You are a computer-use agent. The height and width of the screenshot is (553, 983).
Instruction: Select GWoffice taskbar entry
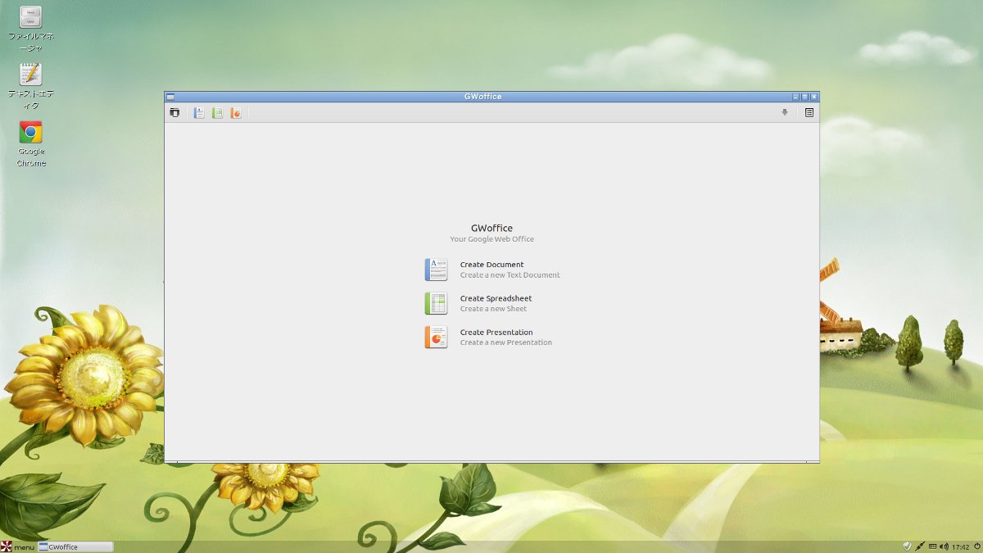tap(75, 546)
